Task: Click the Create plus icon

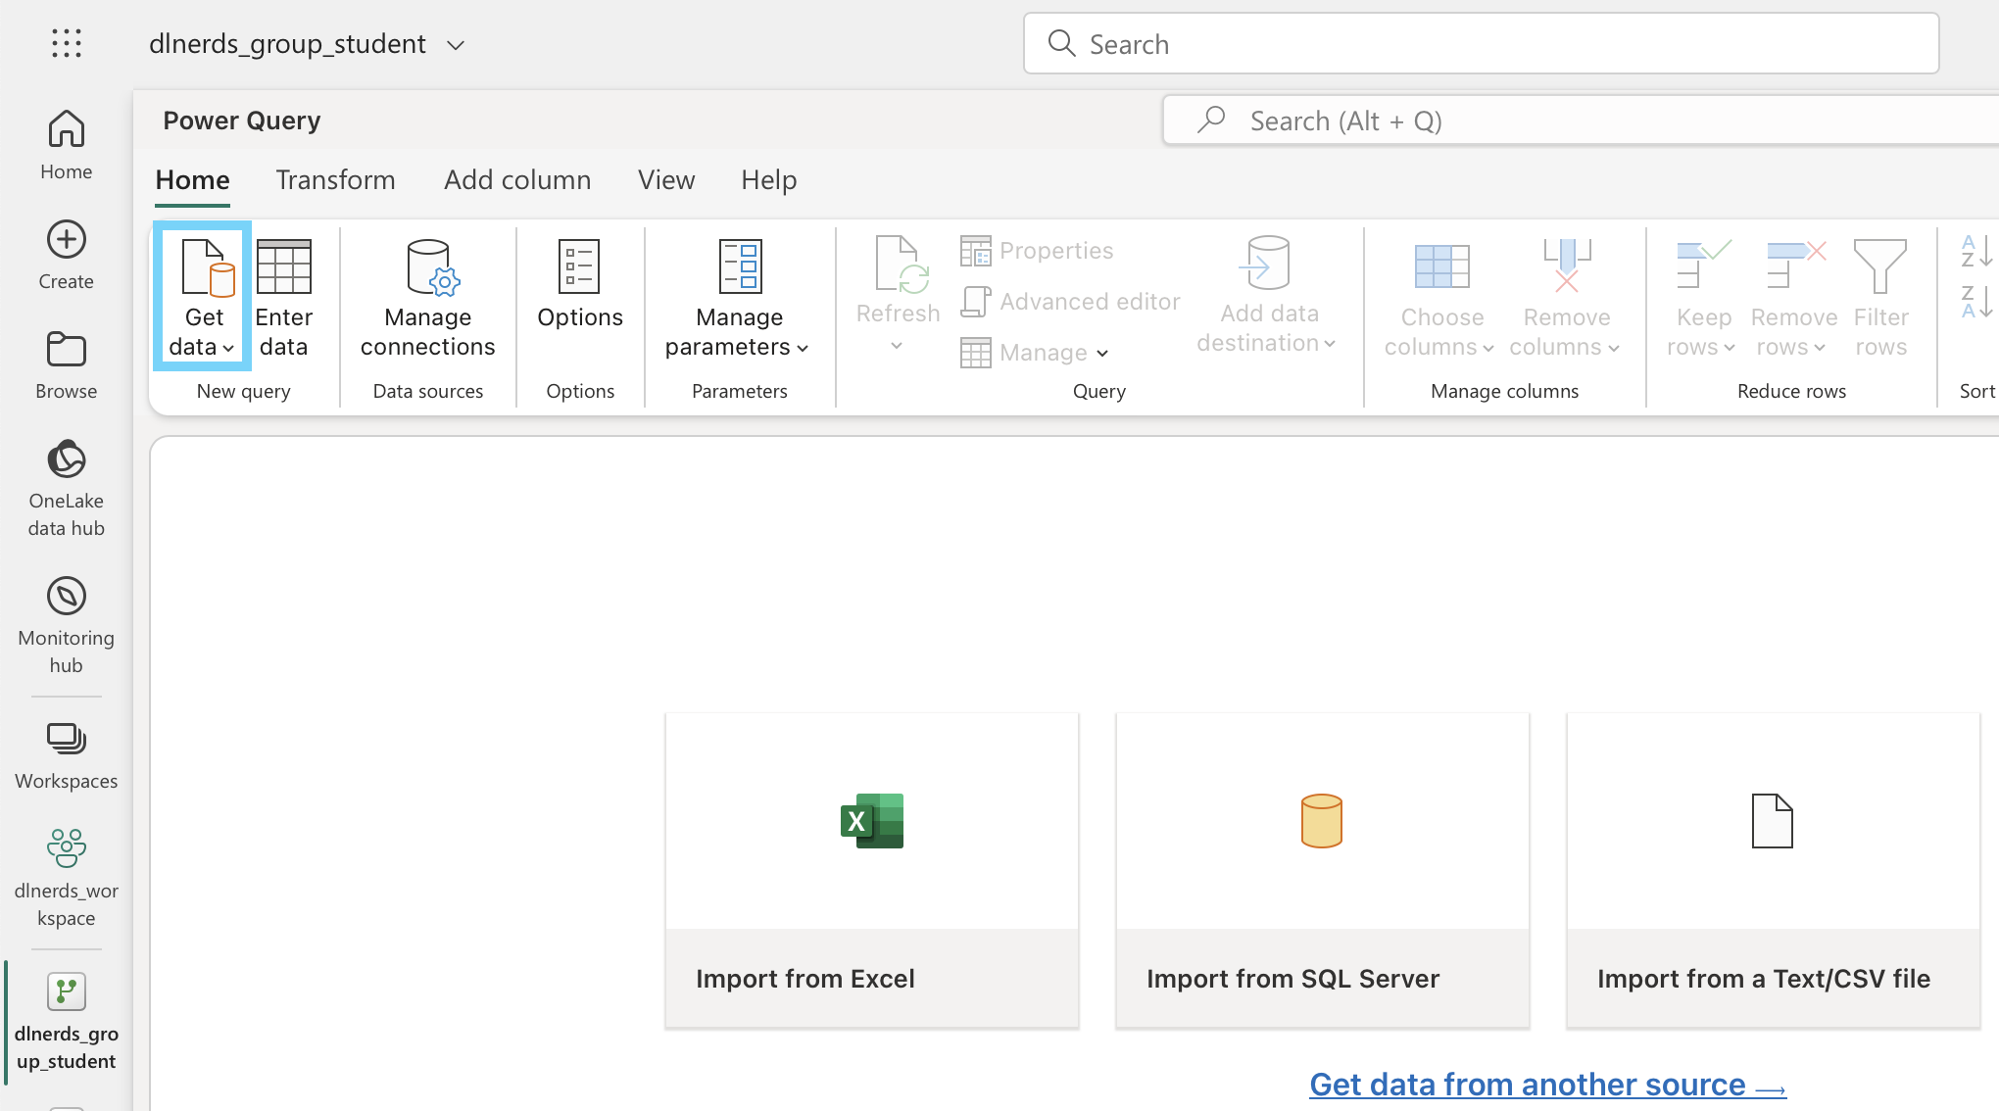Action: click(x=67, y=240)
